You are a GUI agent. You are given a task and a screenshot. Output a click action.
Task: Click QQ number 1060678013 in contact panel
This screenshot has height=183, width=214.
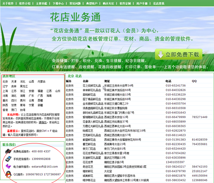point(34,174)
